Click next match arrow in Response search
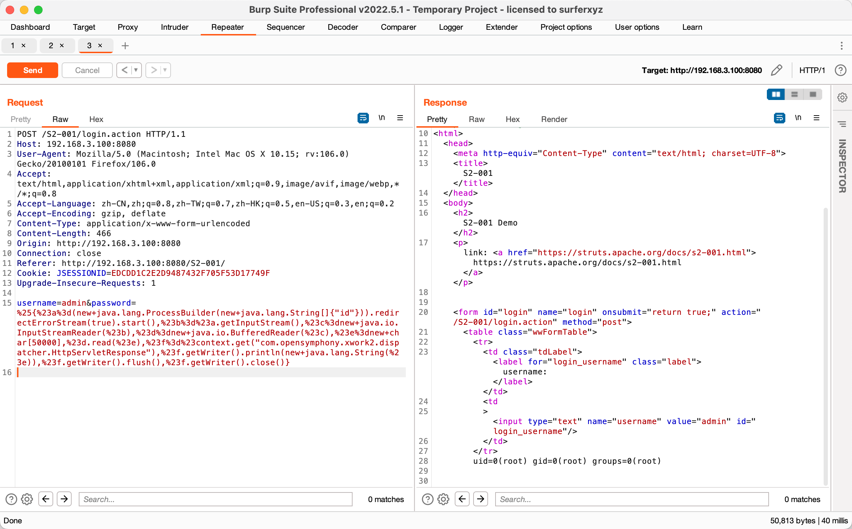The width and height of the screenshot is (852, 529). pyautogui.click(x=481, y=499)
